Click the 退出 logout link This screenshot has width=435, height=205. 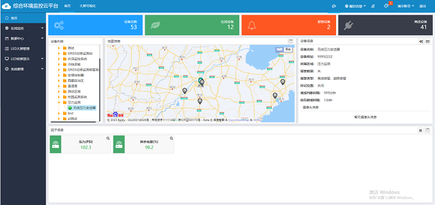coord(422,6)
